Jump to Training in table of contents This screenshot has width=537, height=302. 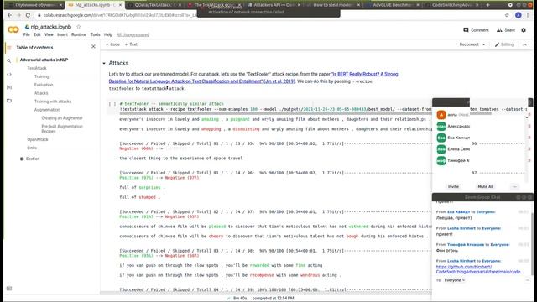point(41,76)
